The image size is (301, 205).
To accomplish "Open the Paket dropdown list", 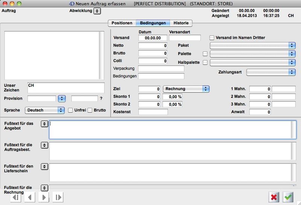I will [252, 45].
